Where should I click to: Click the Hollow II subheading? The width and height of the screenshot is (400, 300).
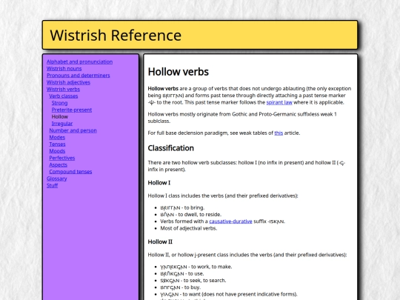coord(160,241)
